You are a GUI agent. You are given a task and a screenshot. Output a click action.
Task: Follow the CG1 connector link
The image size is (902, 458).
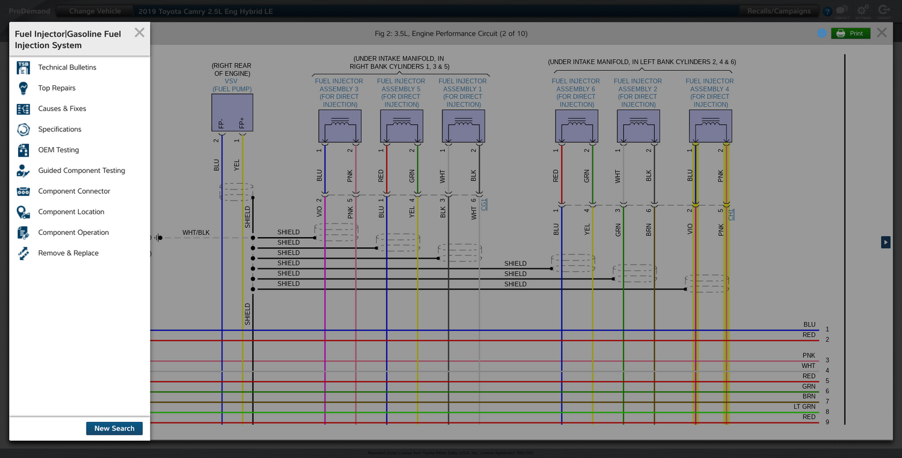(485, 205)
